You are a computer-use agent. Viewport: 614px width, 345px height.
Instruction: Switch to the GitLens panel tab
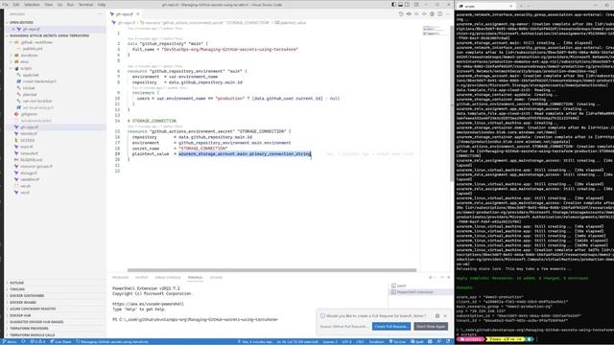click(216, 277)
